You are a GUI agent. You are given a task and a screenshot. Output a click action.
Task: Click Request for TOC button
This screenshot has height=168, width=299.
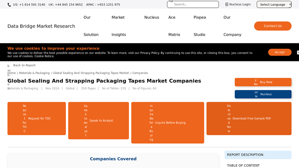click(37, 118)
